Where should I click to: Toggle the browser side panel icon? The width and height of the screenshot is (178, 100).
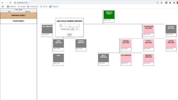pos(174,2)
